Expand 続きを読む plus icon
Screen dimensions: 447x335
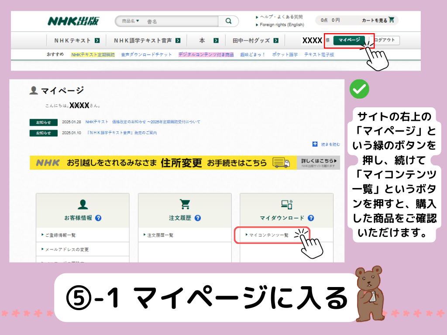pyautogui.click(x=315, y=144)
